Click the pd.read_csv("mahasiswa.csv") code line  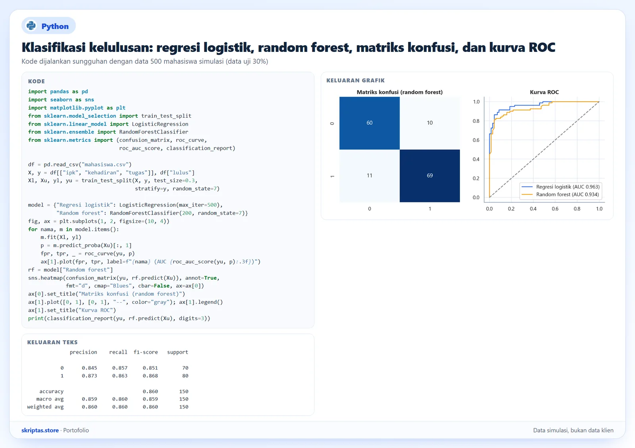[80, 164]
